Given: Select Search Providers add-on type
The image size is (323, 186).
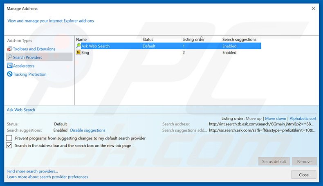Looking at the screenshot, I should (39, 57).
